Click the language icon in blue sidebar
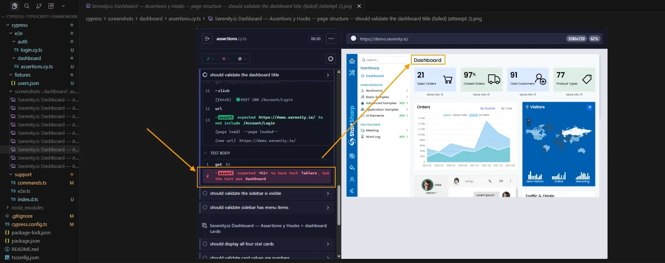The height and width of the screenshot is (263, 665). [x=352, y=156]
